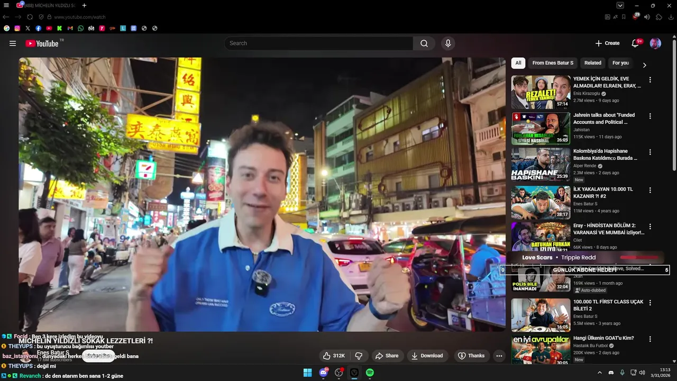Open the YouTube guide hamburger menu
This screenshot has height=381, width=677.
coord(13,43)
